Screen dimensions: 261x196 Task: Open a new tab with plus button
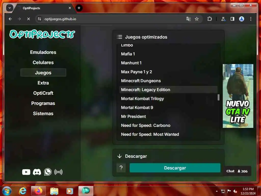[79, 8]
